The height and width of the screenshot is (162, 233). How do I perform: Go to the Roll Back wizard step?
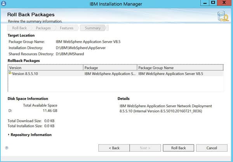point(19,28)
